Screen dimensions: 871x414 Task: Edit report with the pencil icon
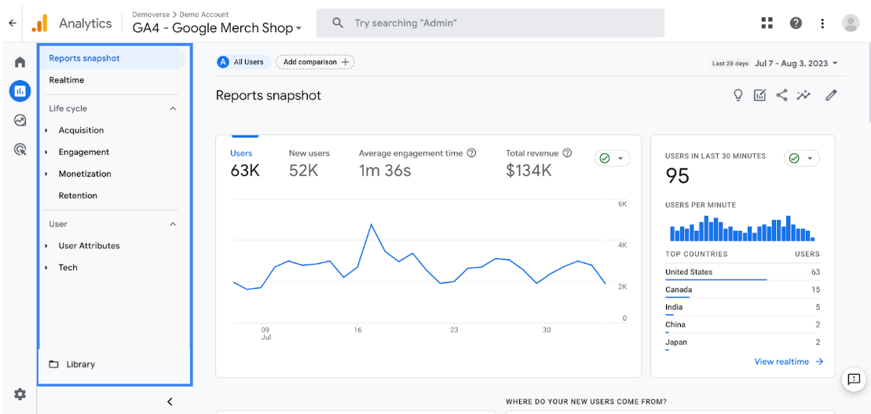coord(831,95)
